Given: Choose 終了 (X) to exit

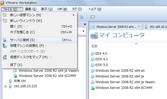Looking at the screenshot, I should pos(39,65).
